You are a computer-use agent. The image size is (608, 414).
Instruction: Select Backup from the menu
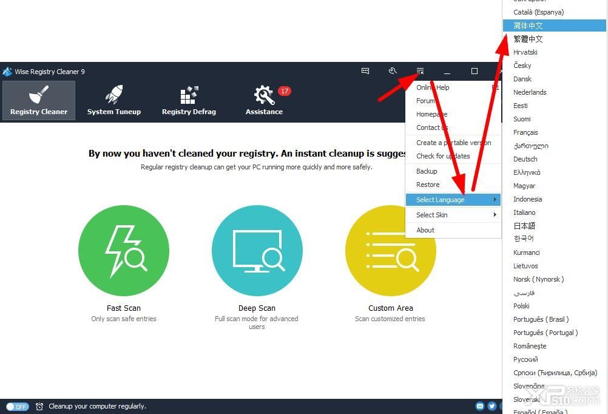[453, 171]
